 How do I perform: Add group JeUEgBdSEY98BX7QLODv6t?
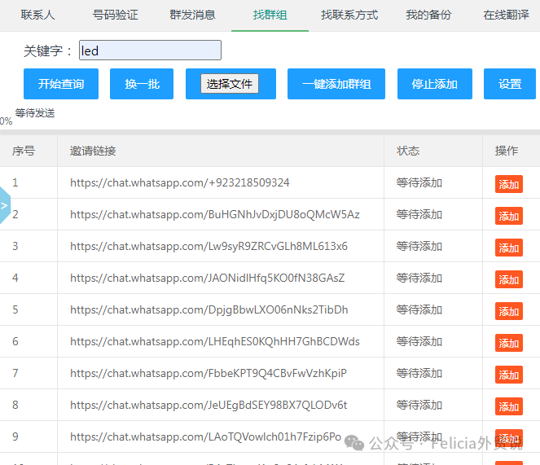coord(509,406)
